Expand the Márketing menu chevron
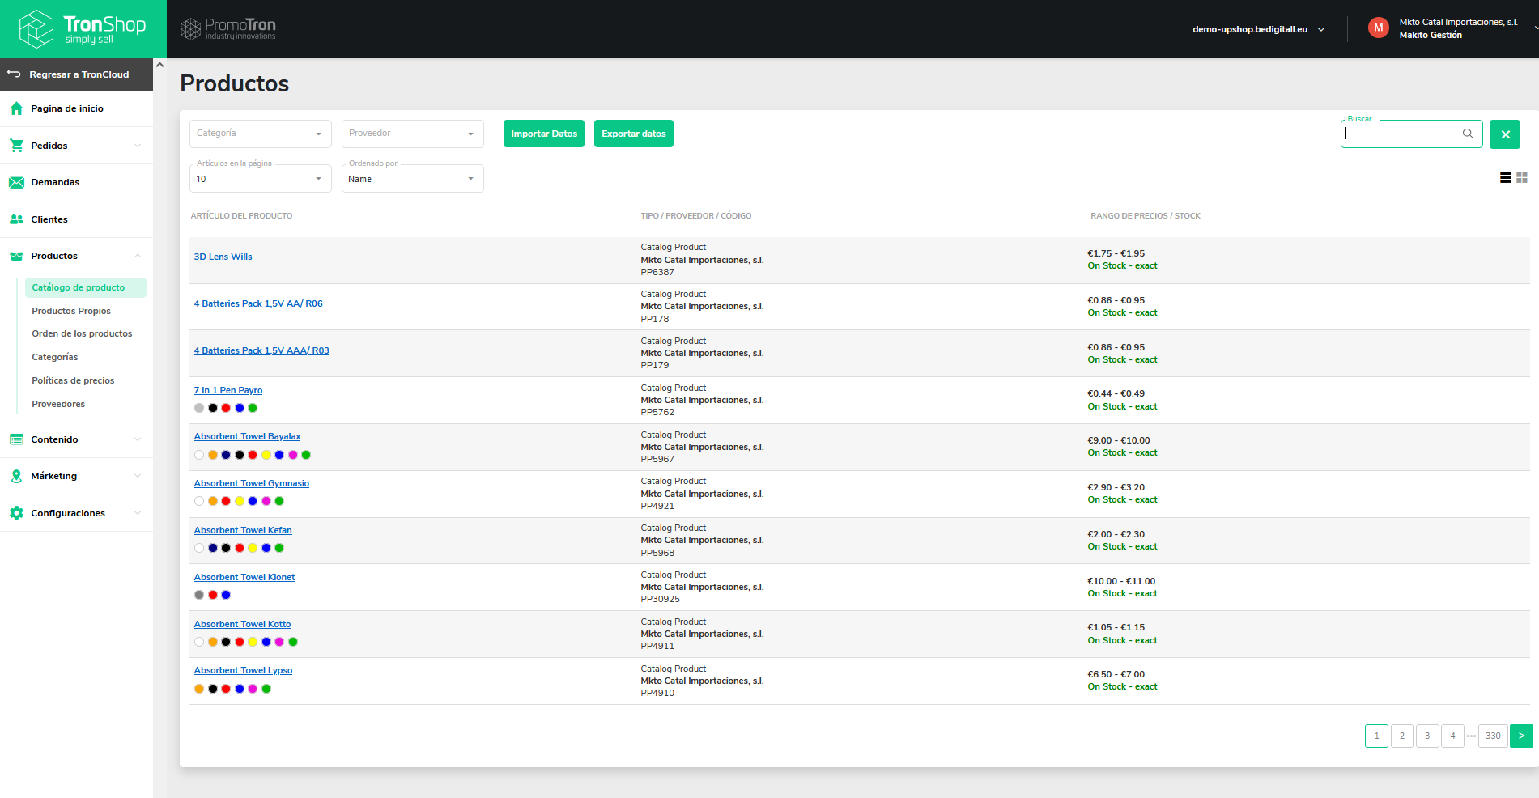This screenshot has height=798, width=1539. 138,476
